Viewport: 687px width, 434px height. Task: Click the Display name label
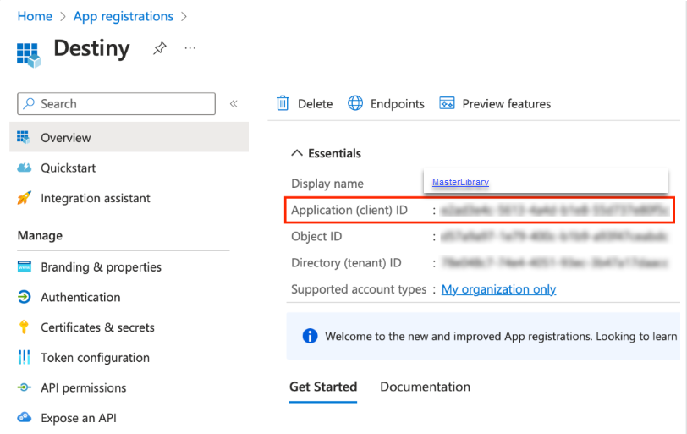(327, 184)
